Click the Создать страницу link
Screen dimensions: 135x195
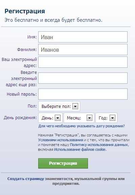(x=26, y=179)
